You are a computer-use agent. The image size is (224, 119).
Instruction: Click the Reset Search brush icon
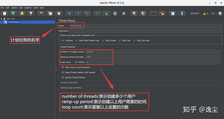click(162, 14)
